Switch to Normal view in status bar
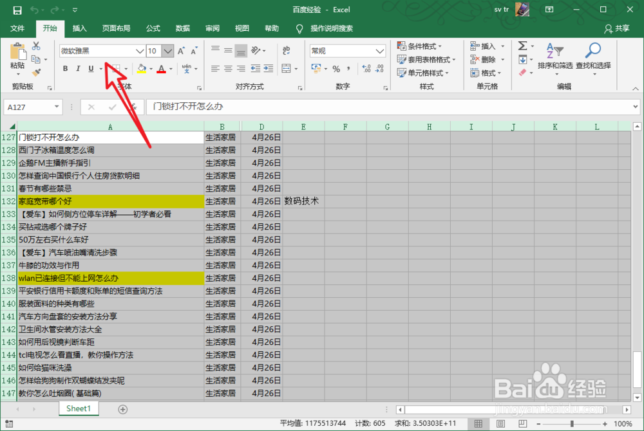The width and height of the screenshot is (644, 431). (x=478, y=424)
